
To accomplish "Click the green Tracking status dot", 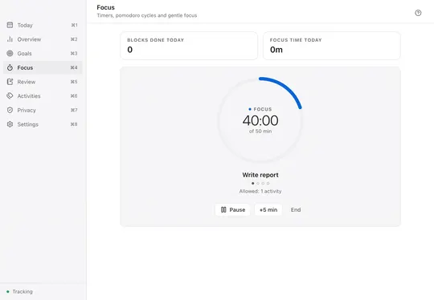I will (x=8, y=292).
